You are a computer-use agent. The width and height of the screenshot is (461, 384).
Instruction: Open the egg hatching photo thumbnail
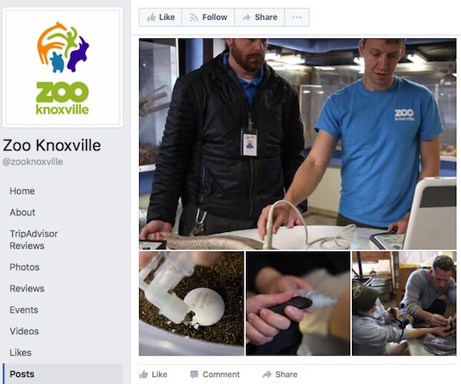191,303
